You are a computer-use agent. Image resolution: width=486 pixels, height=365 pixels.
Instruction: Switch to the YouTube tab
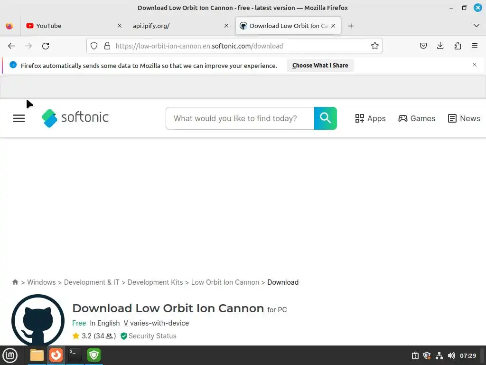(x=74, y=26)
